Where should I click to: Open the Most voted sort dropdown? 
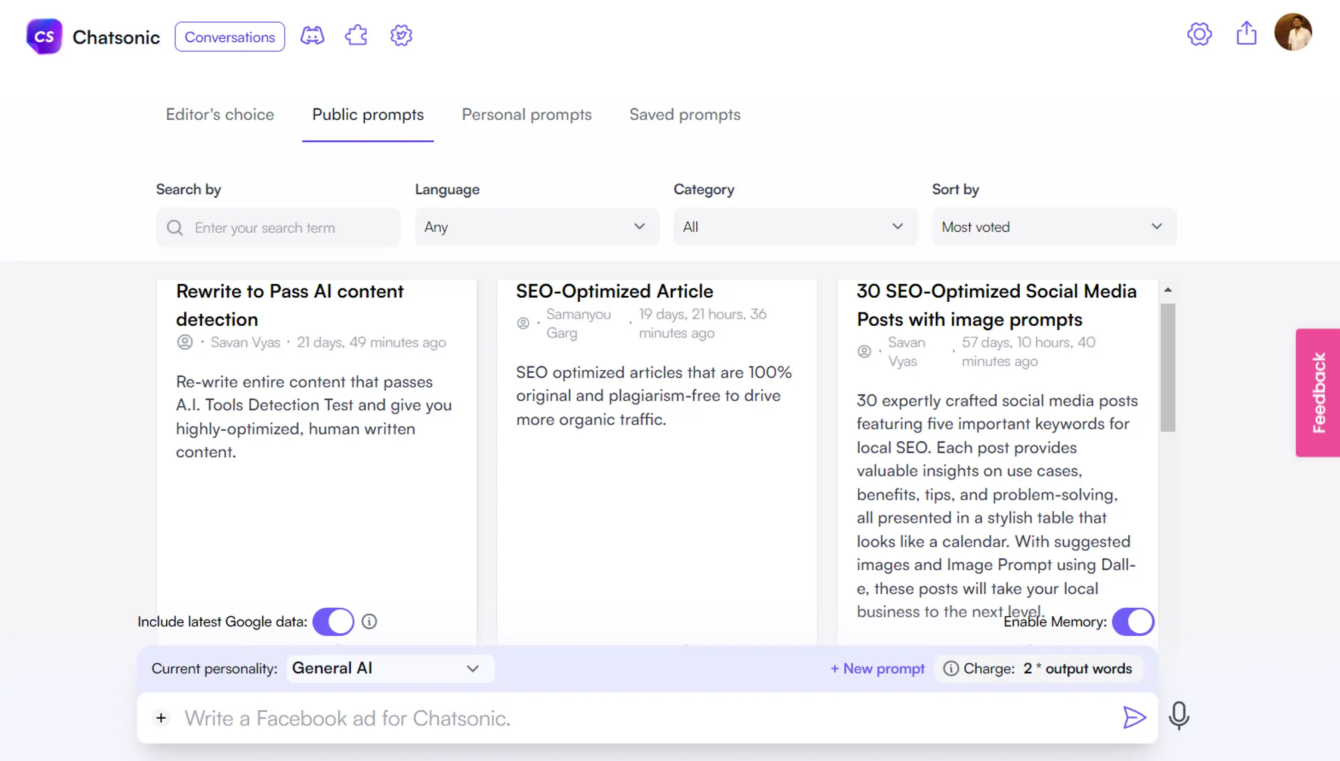coord(1053,227)
